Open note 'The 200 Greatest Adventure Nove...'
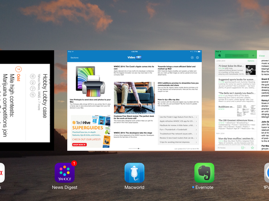Viewport: 269px width, 201px height. coord(236,125)
